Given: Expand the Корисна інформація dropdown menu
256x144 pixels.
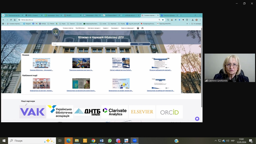Looking at the screenshot, I should tap(128, 28).
